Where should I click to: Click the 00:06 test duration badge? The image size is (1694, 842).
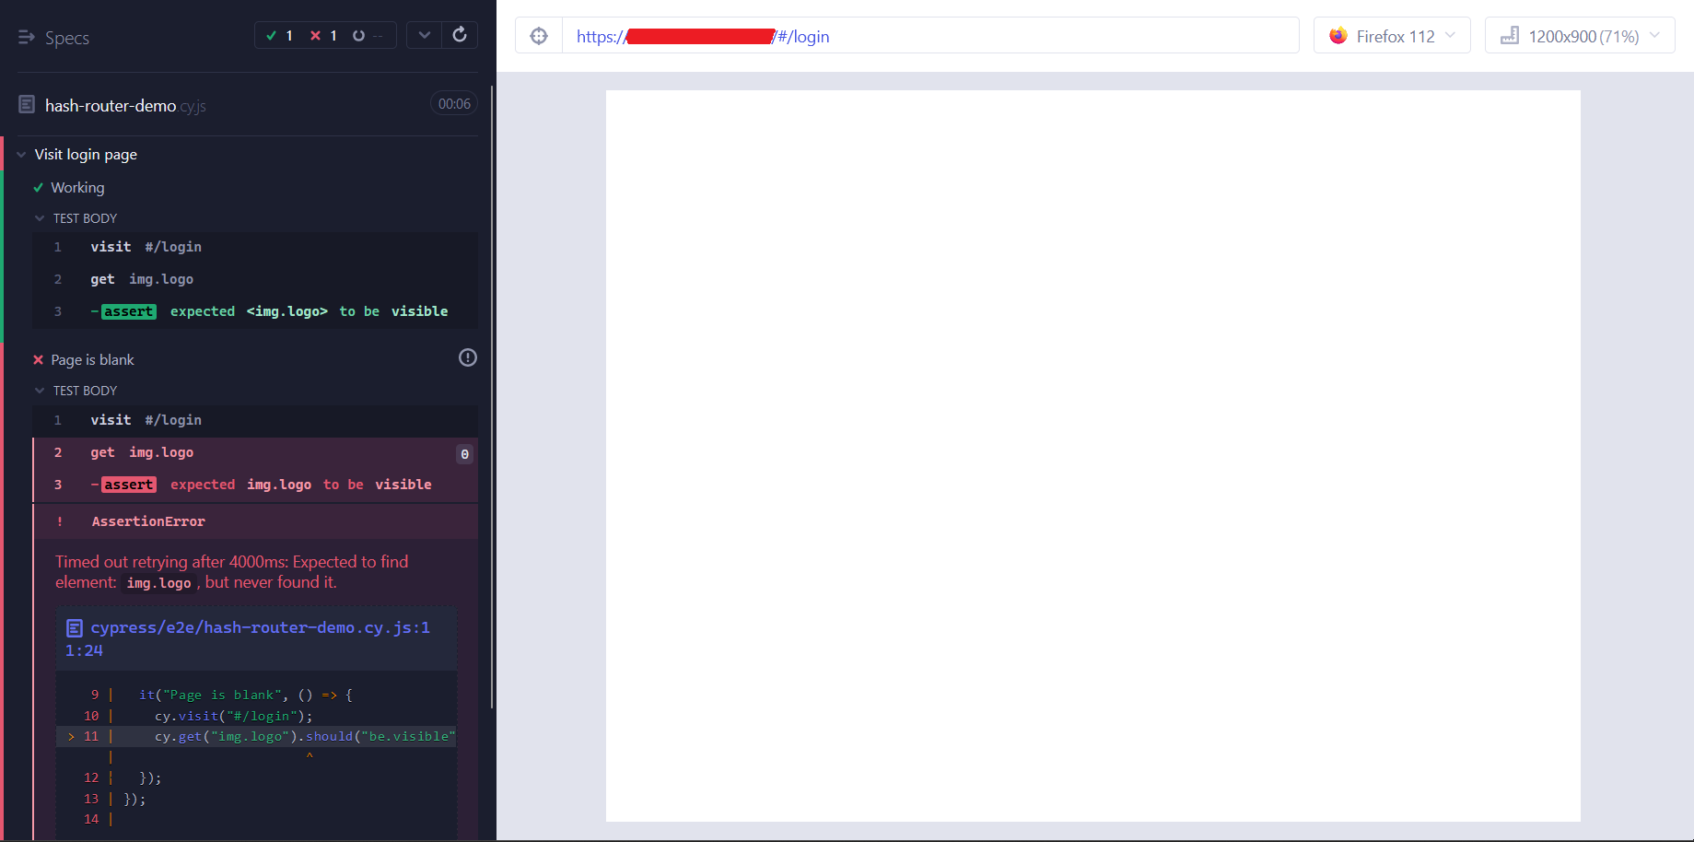coord(453,103)
